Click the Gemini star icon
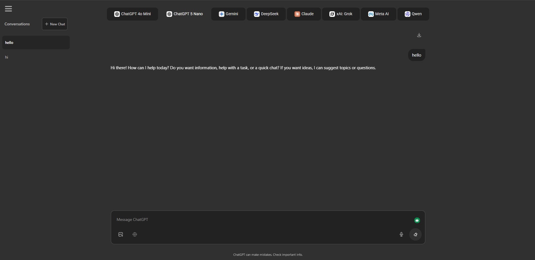 pyautogui.click(x=222, y=14)
